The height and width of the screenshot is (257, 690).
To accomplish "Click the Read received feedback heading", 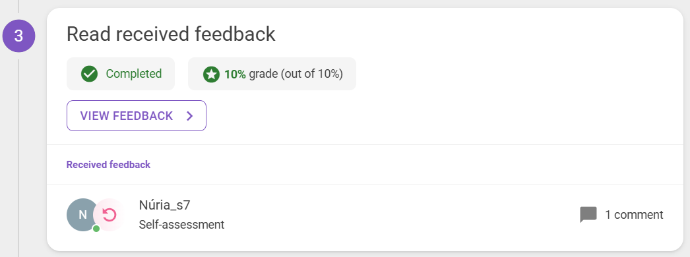I will click(171, 34).
